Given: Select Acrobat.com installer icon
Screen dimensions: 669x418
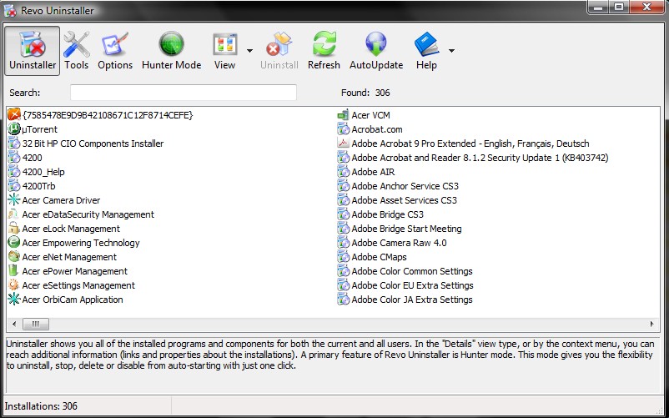Looking at the screenshot, I should pyautogui.click(x=344, y=128).
